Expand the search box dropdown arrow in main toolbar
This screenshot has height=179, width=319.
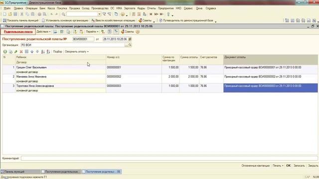[x=99, y=14]
